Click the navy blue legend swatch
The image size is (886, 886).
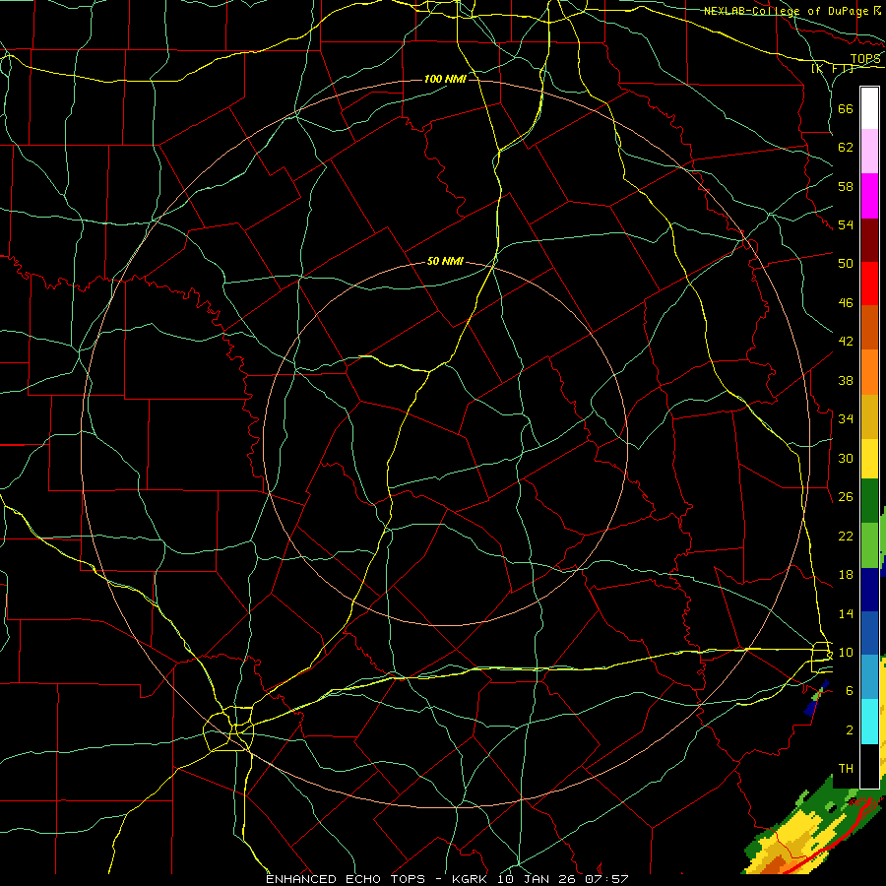coord(869,590)
